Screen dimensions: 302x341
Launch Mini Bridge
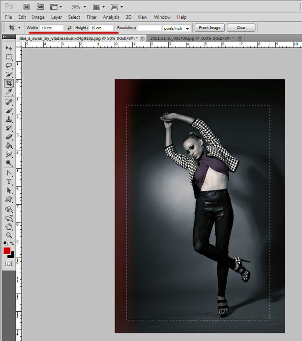pyautogui.click(x=40, y=7)
